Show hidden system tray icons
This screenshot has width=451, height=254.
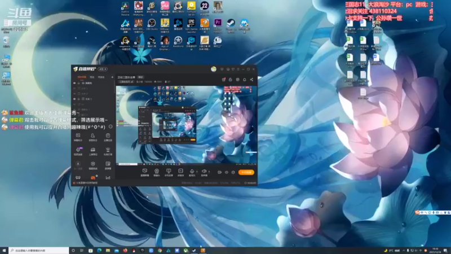tap(404, 251)
